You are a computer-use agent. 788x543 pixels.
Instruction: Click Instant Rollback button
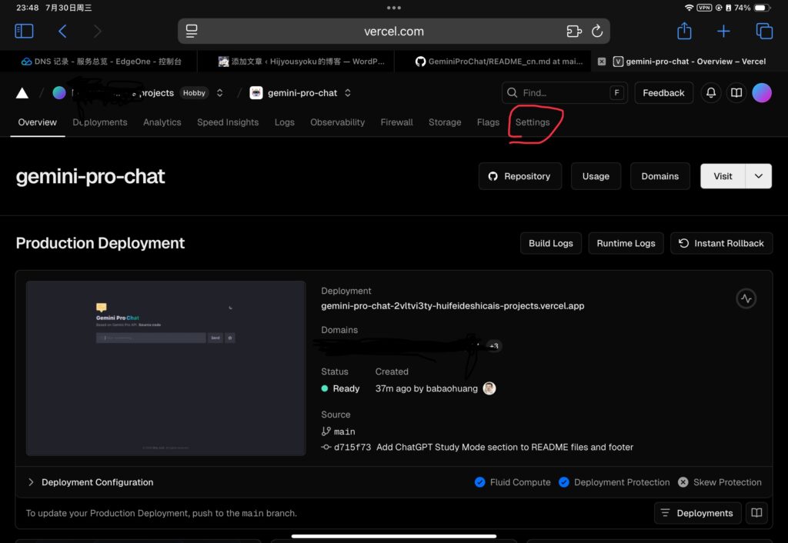coord(721,243)
